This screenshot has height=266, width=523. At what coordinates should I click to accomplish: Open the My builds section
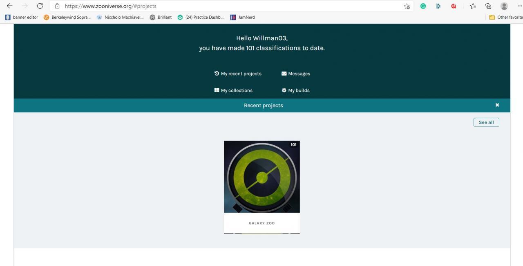point(296,90)
